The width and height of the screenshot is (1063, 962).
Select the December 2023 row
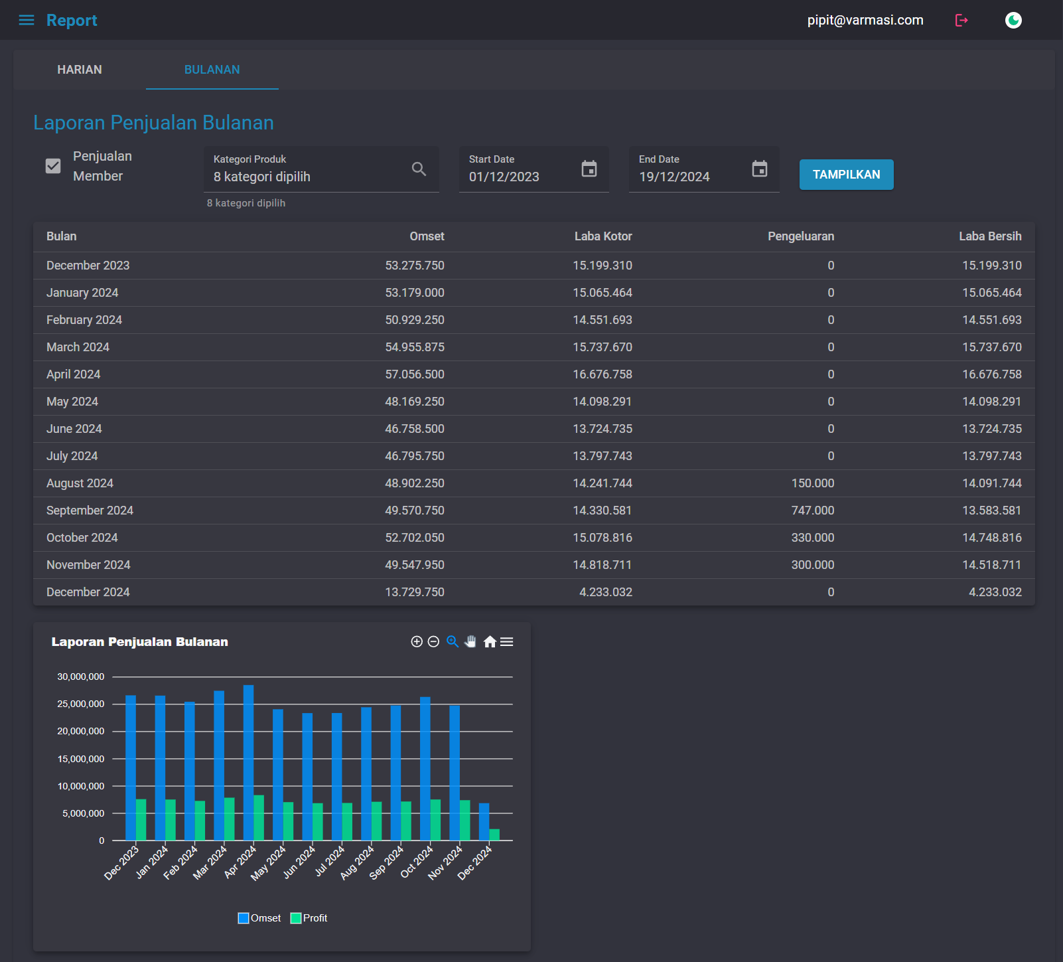click(x=534, y=266)
